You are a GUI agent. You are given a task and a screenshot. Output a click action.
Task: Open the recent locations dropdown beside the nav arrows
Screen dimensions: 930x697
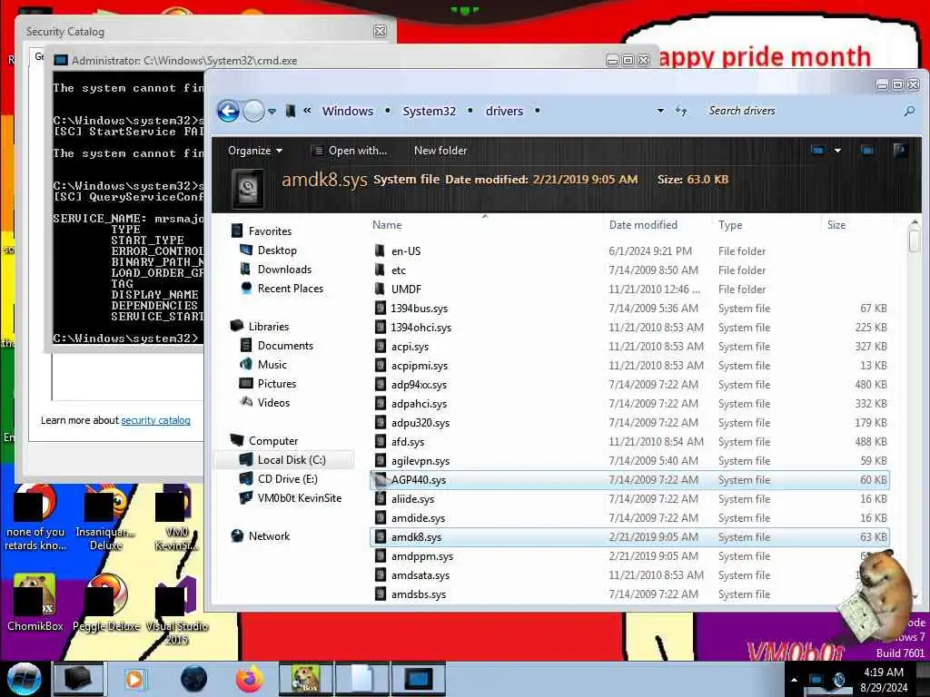[x=272, y=112]
